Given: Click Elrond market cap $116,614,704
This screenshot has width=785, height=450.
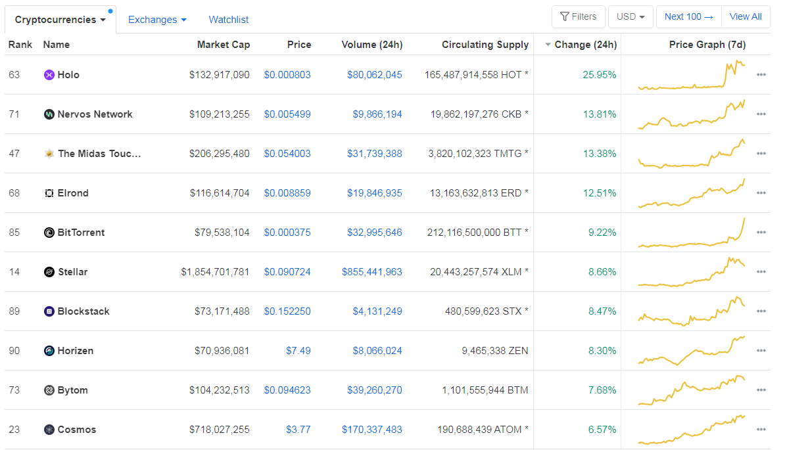Looking at the screenshot, I should (x=220, y=193).
